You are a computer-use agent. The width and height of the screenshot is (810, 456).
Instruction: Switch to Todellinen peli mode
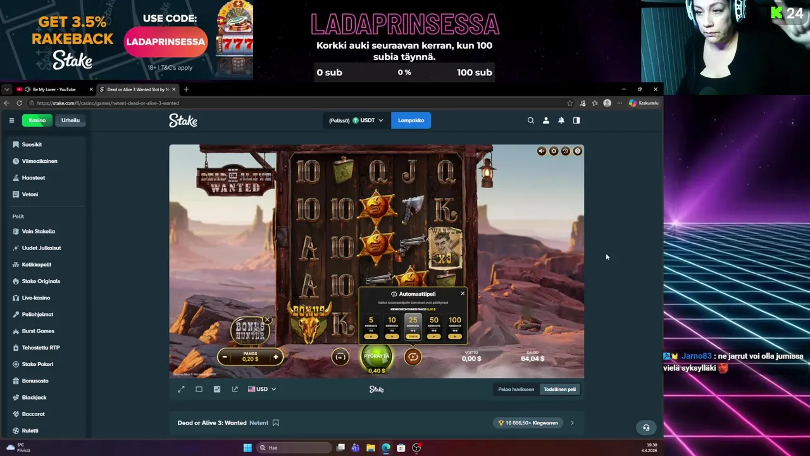point(559,389)
